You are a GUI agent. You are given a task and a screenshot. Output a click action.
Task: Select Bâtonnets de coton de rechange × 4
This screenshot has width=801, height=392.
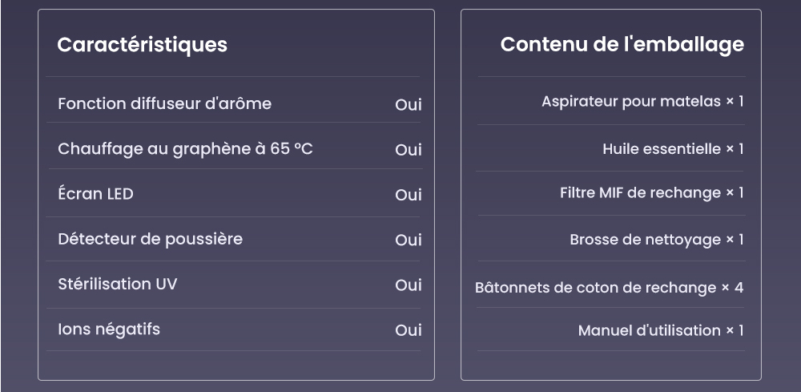point(610,288)
